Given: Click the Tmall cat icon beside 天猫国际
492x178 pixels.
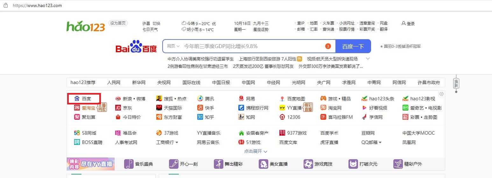Looking at the screenshot, I should [159, 108].
